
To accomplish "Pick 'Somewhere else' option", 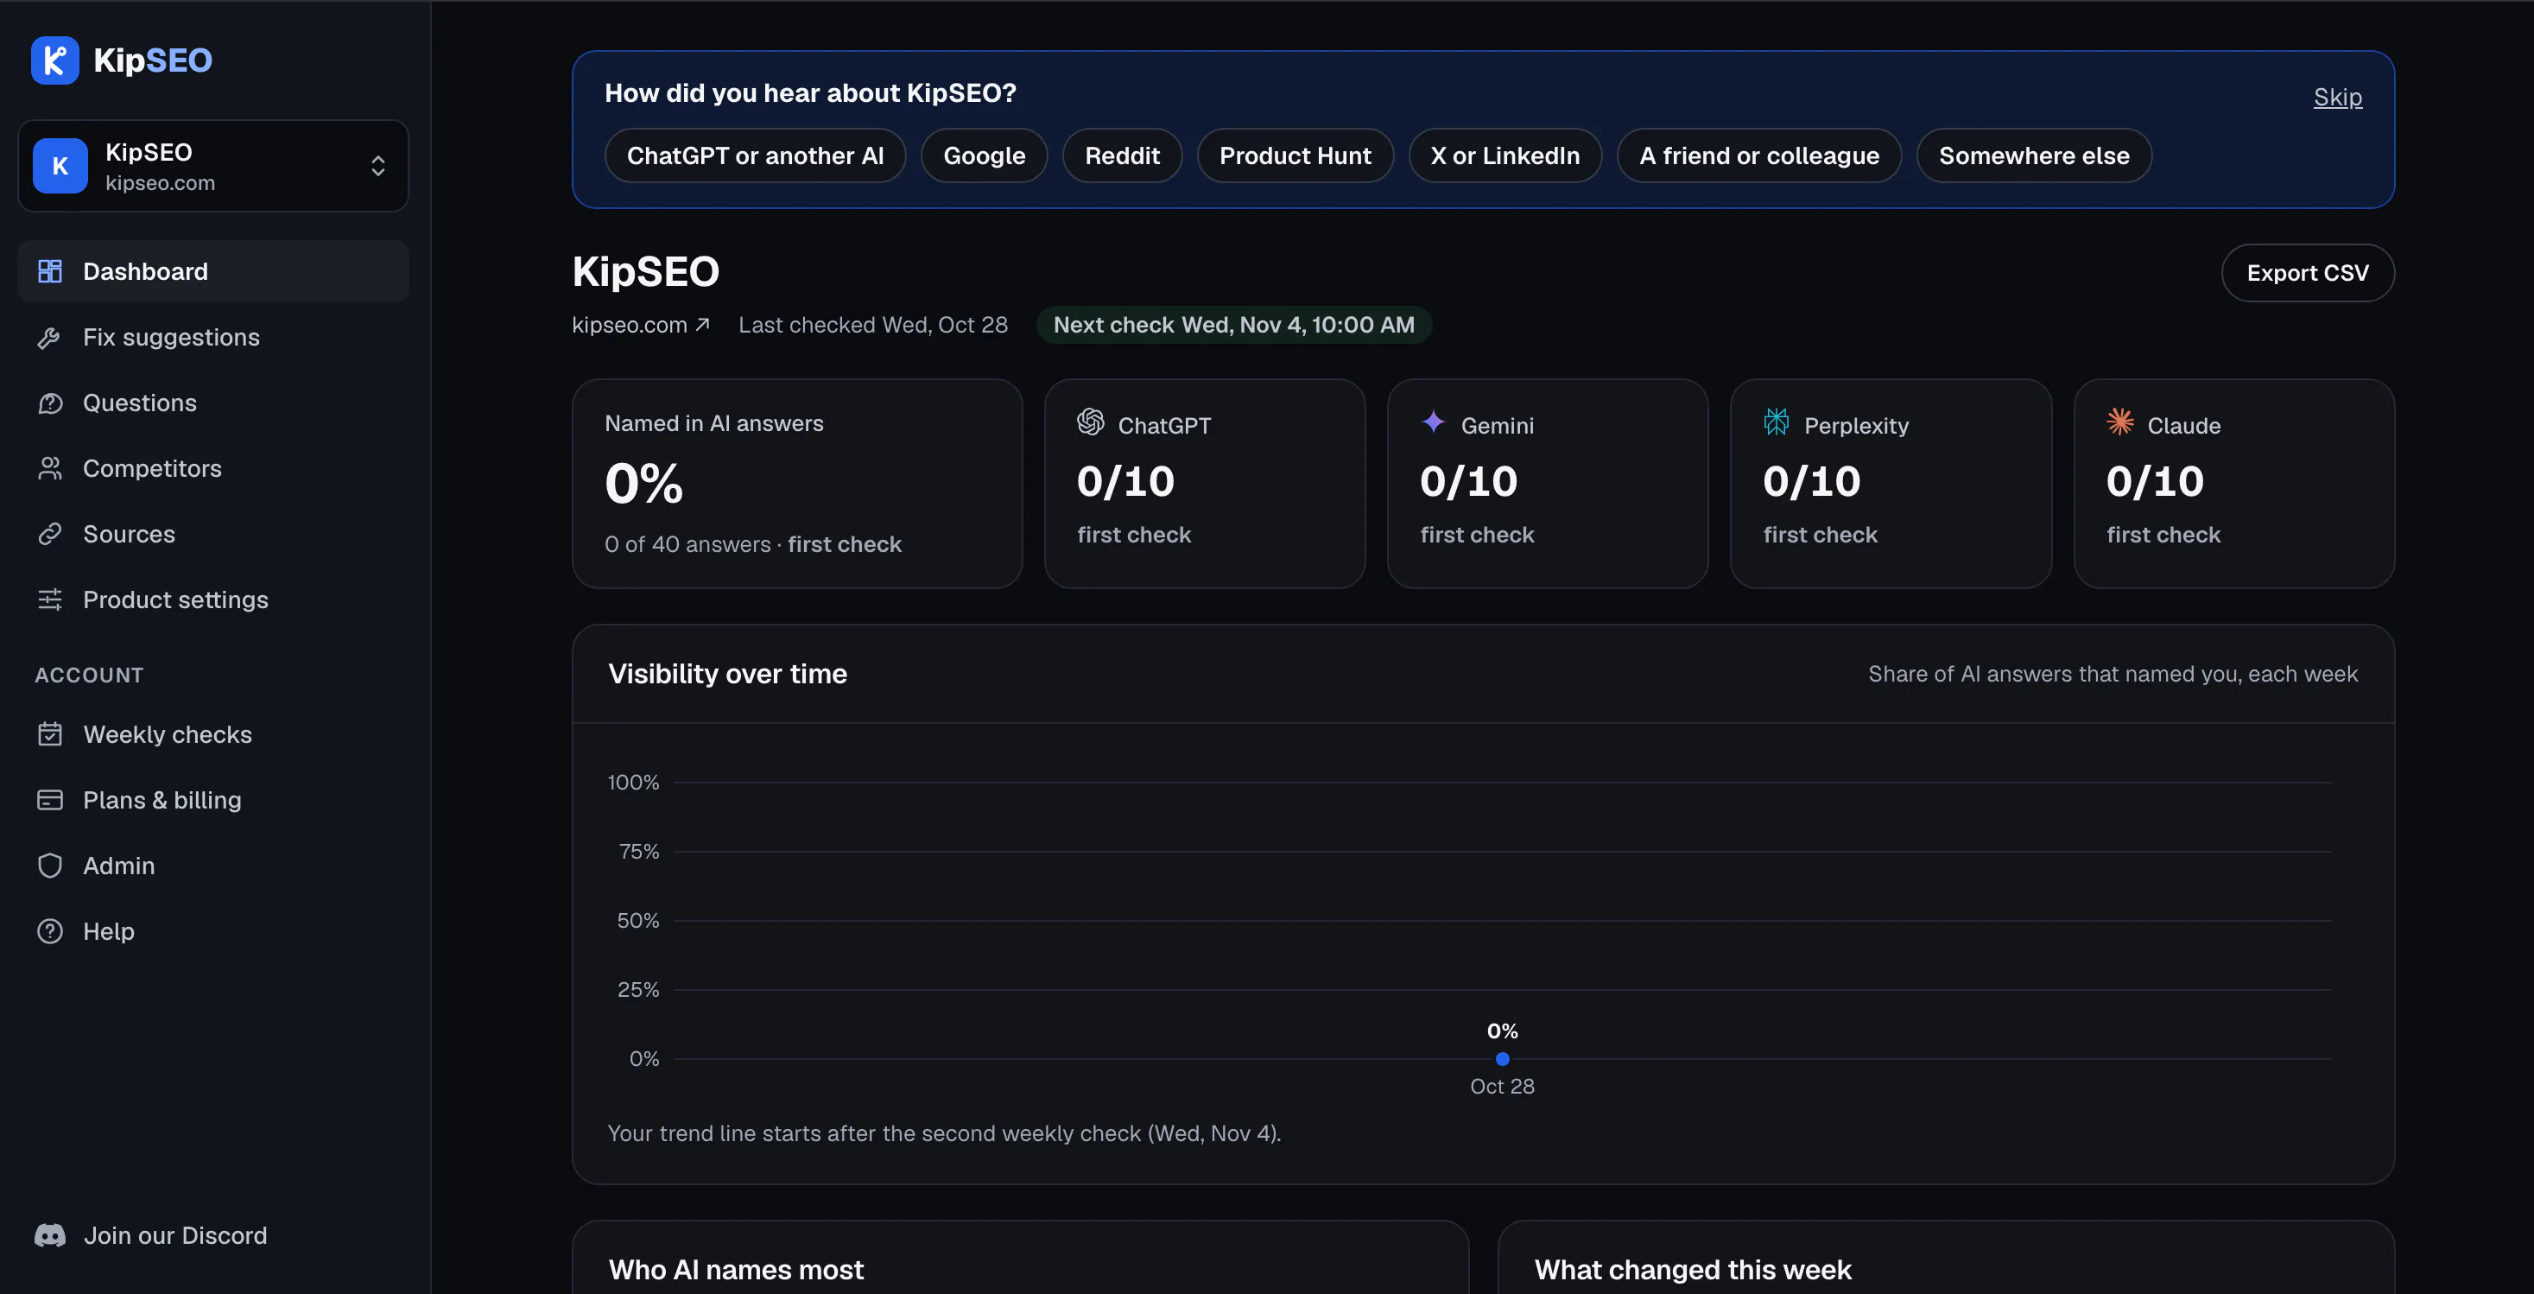I will [2033, 155].
